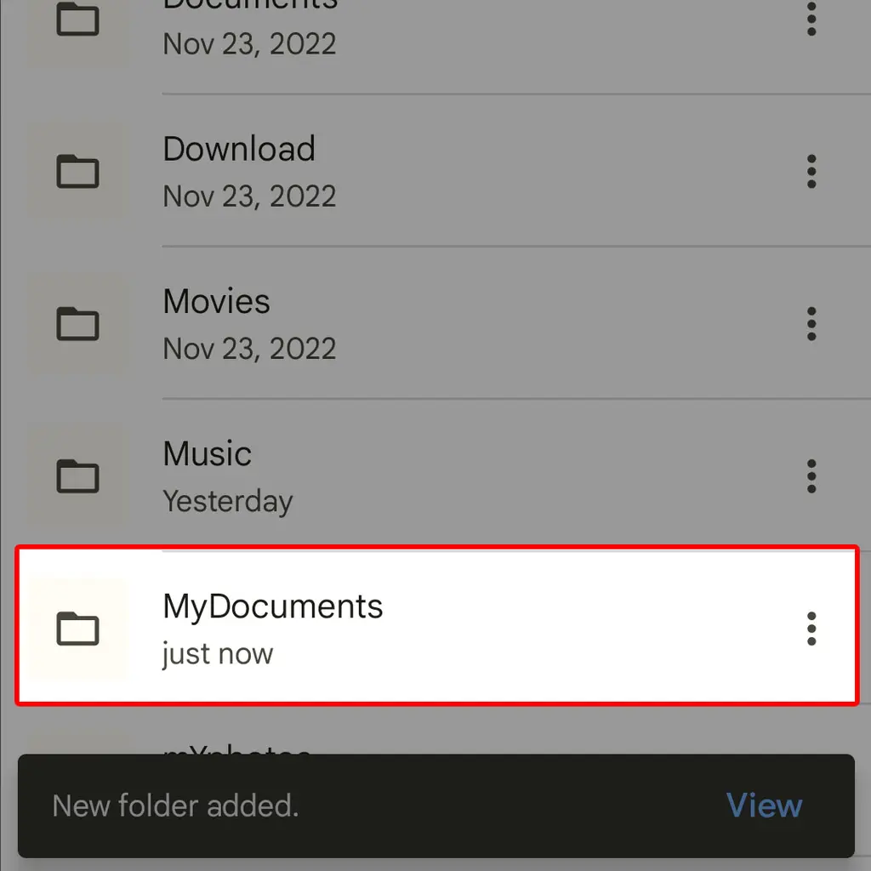
Task: Select the partially hidden mYphotos folder row
Action: tap(425, 740)
